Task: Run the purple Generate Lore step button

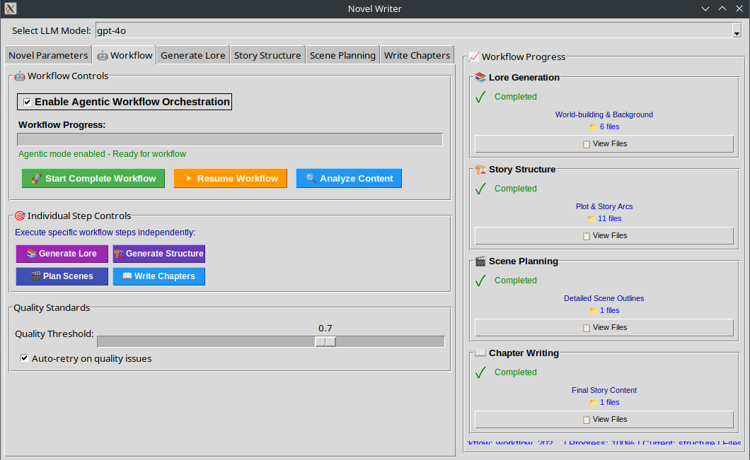Action: [62, 254]
